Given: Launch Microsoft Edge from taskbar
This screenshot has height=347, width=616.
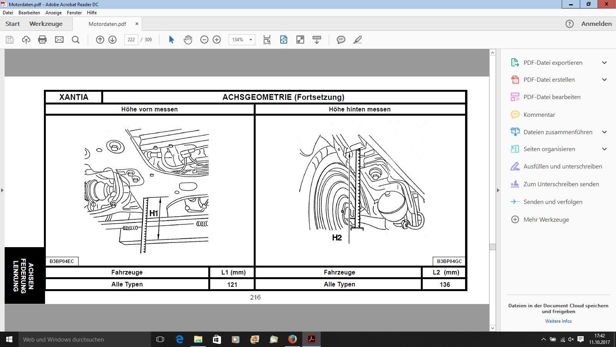Looking at the screenshot, I should [x=179, y=339].
